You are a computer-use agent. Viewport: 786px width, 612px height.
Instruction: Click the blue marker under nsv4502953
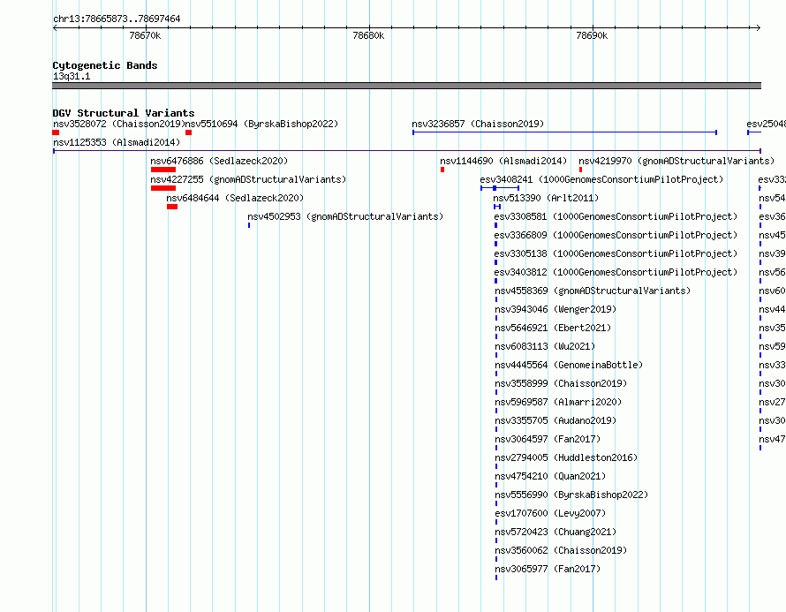(249, 225)
